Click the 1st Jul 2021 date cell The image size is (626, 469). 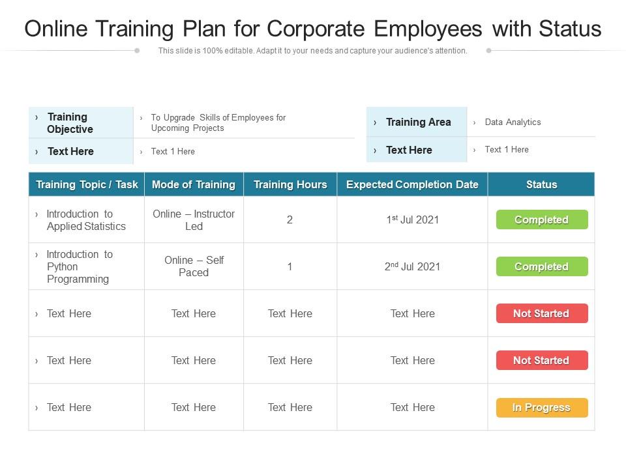point(412,220)
